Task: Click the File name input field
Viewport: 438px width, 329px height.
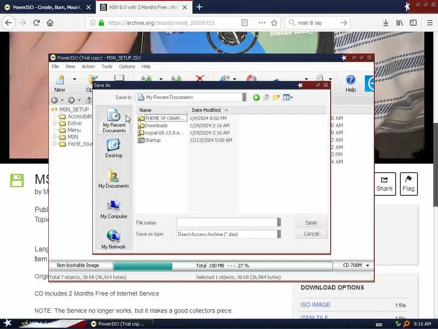Action: pyautogui.click(x=227, y=222)
